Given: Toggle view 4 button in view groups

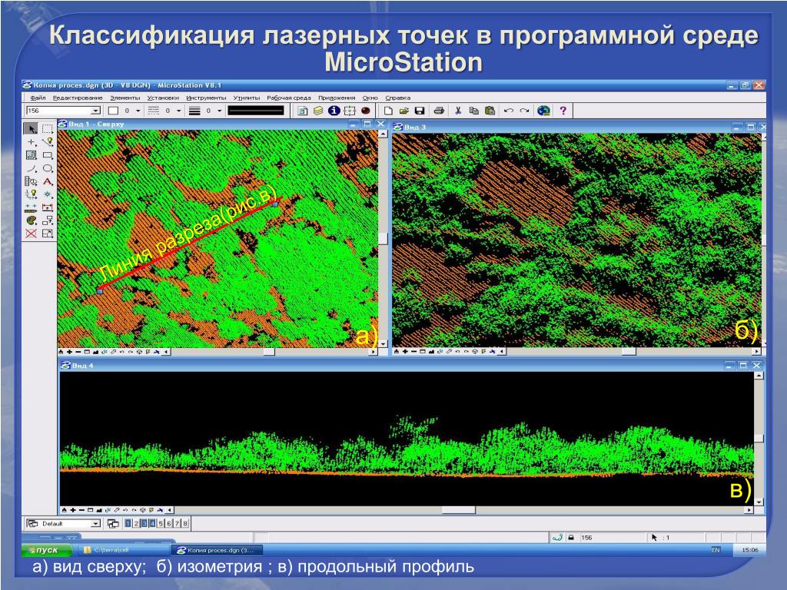Looking at the screenshot, I should pos(153,523).
